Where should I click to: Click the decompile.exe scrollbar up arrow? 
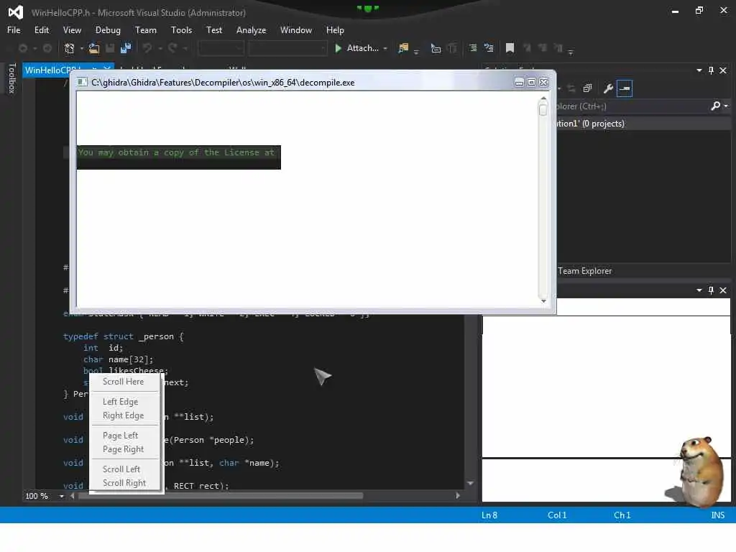tap(543, 99)
